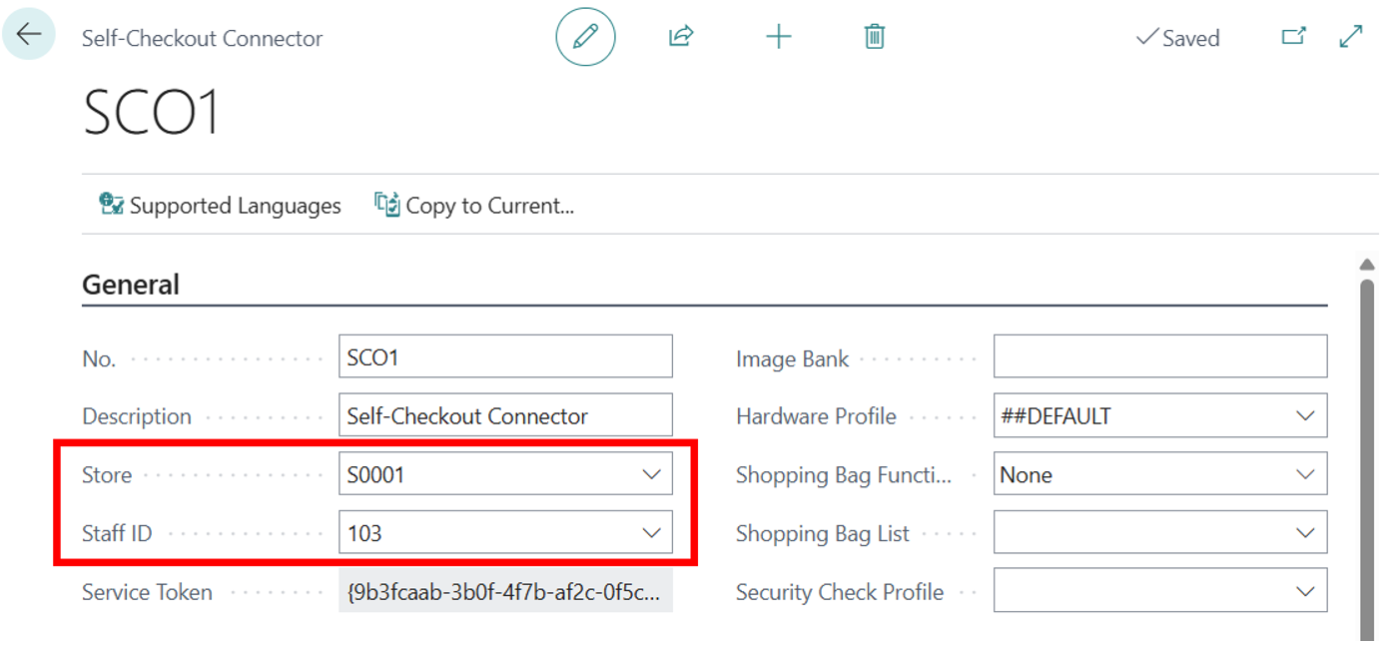Open the page in a new window
This screenshot has height=648, width=1391.
(1293, 37)
